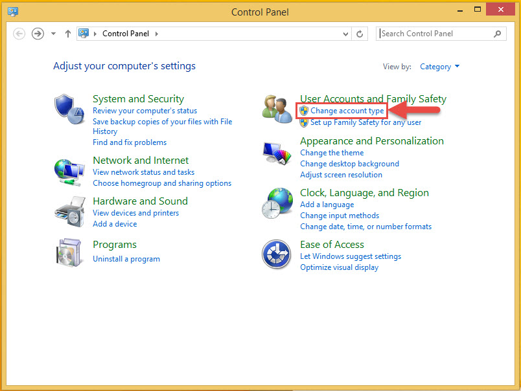Click the Clock, Language, and Region icon
Image resolution: width=521 pixels, height=391 pixels.
(277, 204)
